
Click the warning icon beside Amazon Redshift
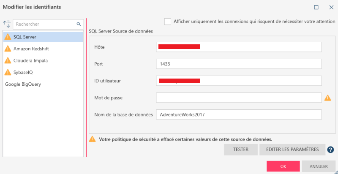click(8, 49)
